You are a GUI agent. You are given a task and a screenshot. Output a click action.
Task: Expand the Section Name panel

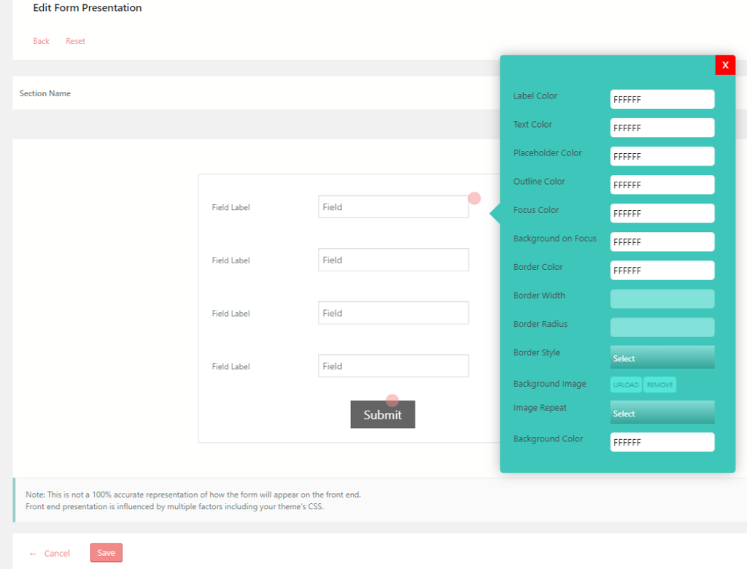(x=45, y=93)
